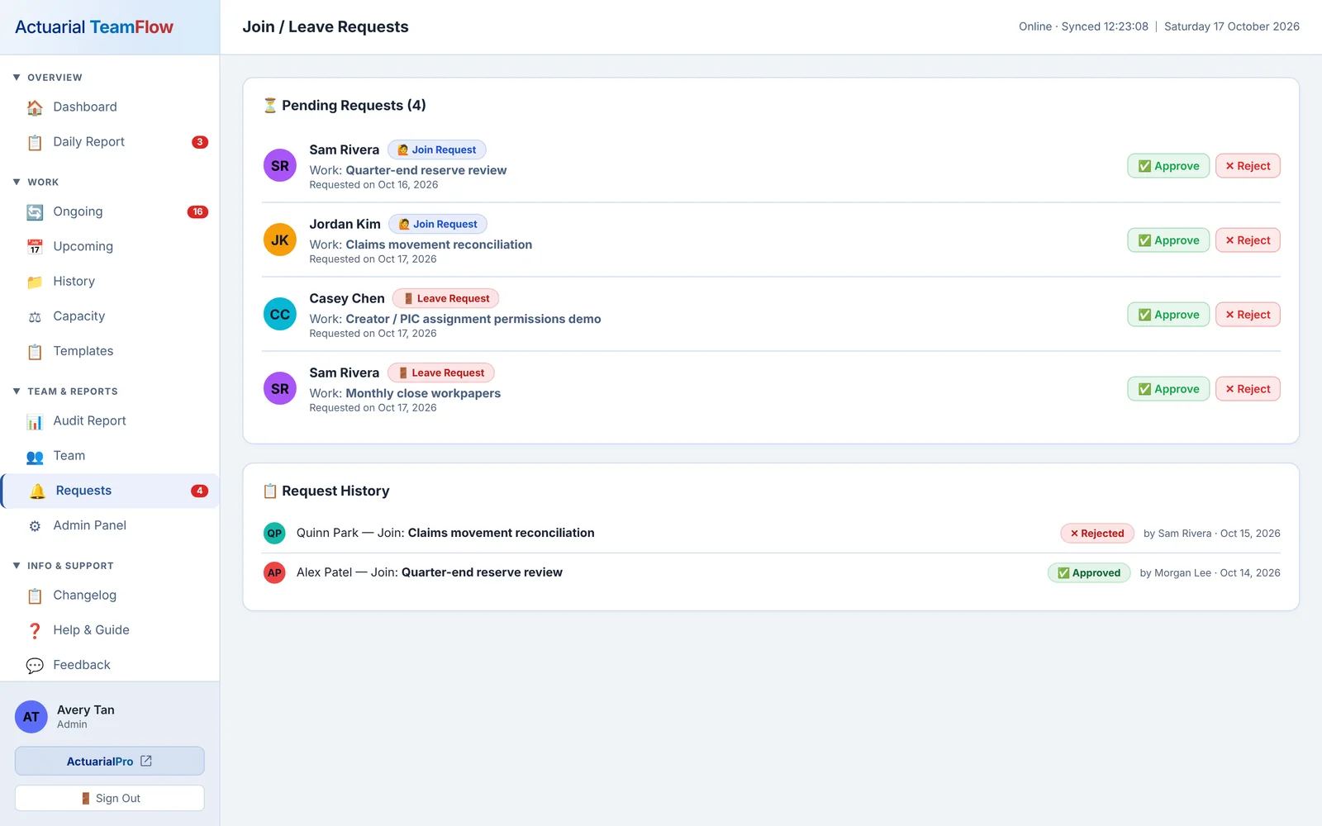Click the external link icon on ActuarialPro

click(x=146, y=761)
